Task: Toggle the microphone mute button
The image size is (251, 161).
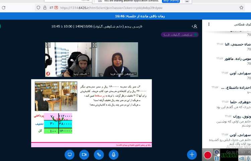Action: [114, 155]
